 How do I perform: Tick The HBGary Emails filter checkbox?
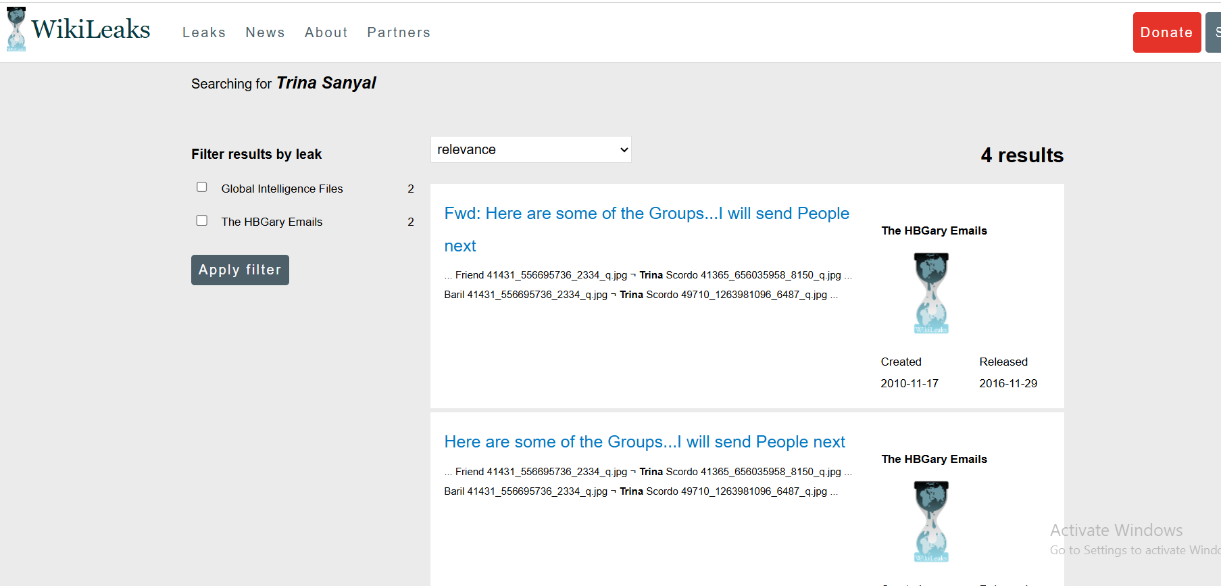point(201,220)
